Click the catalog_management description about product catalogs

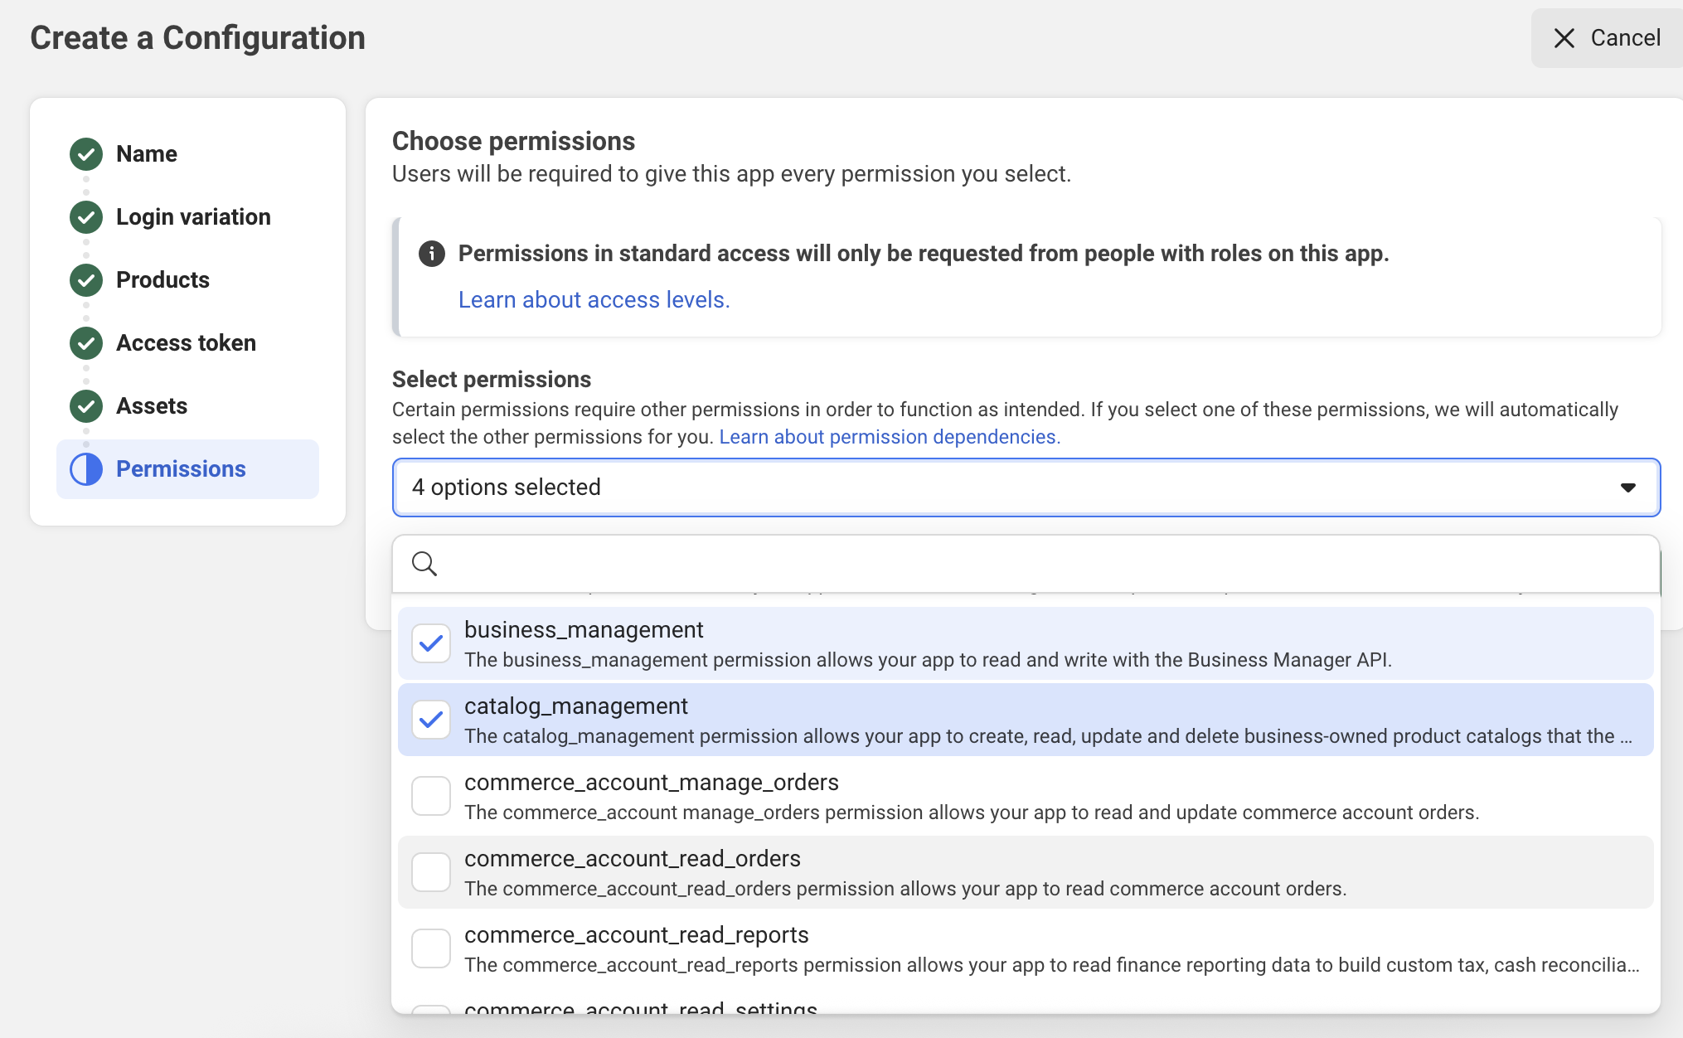1048,736
